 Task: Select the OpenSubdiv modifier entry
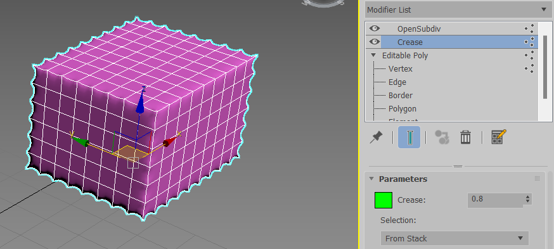tap(419, 29)
